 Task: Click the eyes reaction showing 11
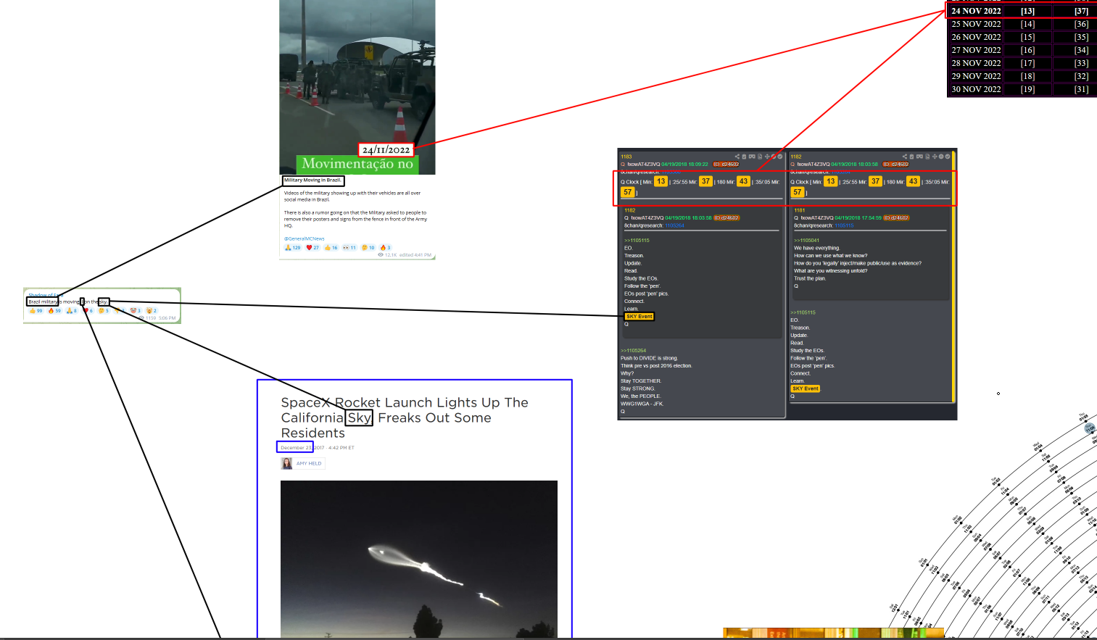(349, 248)
